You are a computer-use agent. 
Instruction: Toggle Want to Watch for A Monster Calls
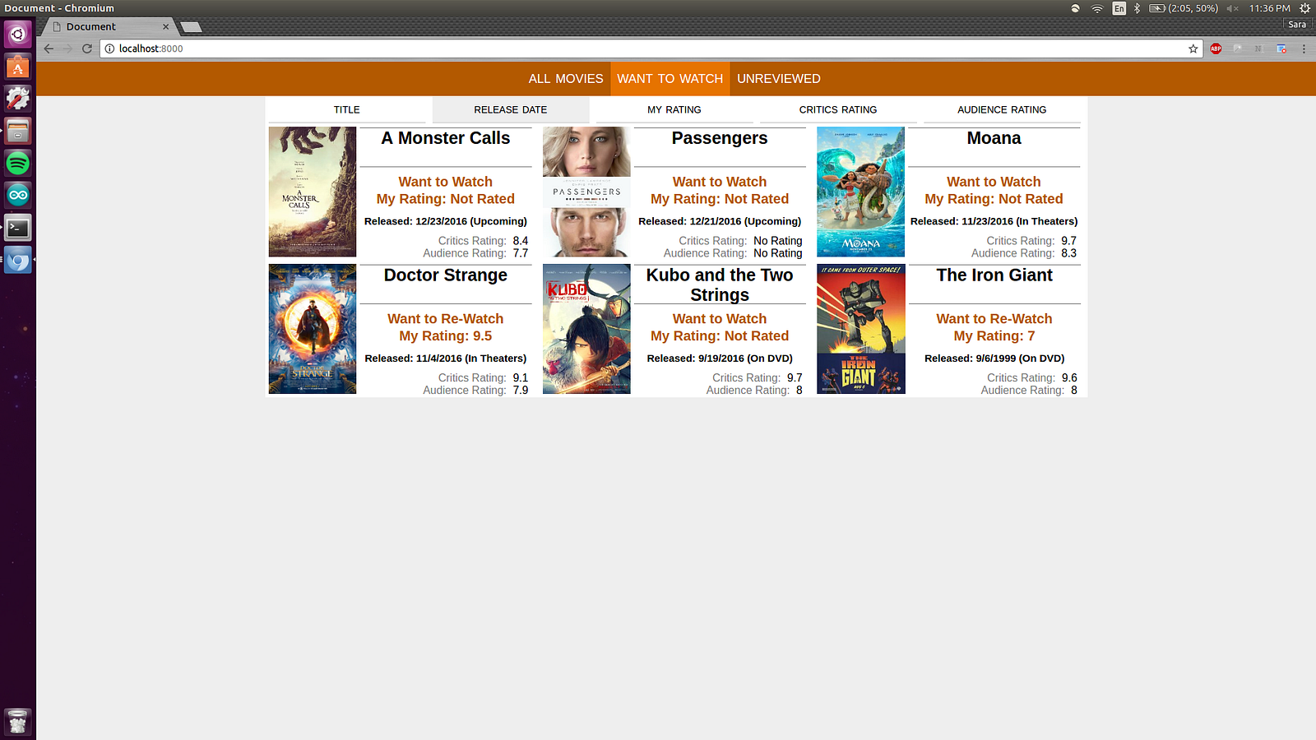(x=446, y=182)
